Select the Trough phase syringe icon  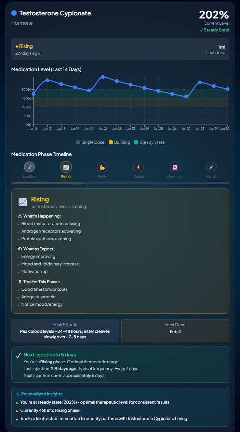[x=211, y=167]
